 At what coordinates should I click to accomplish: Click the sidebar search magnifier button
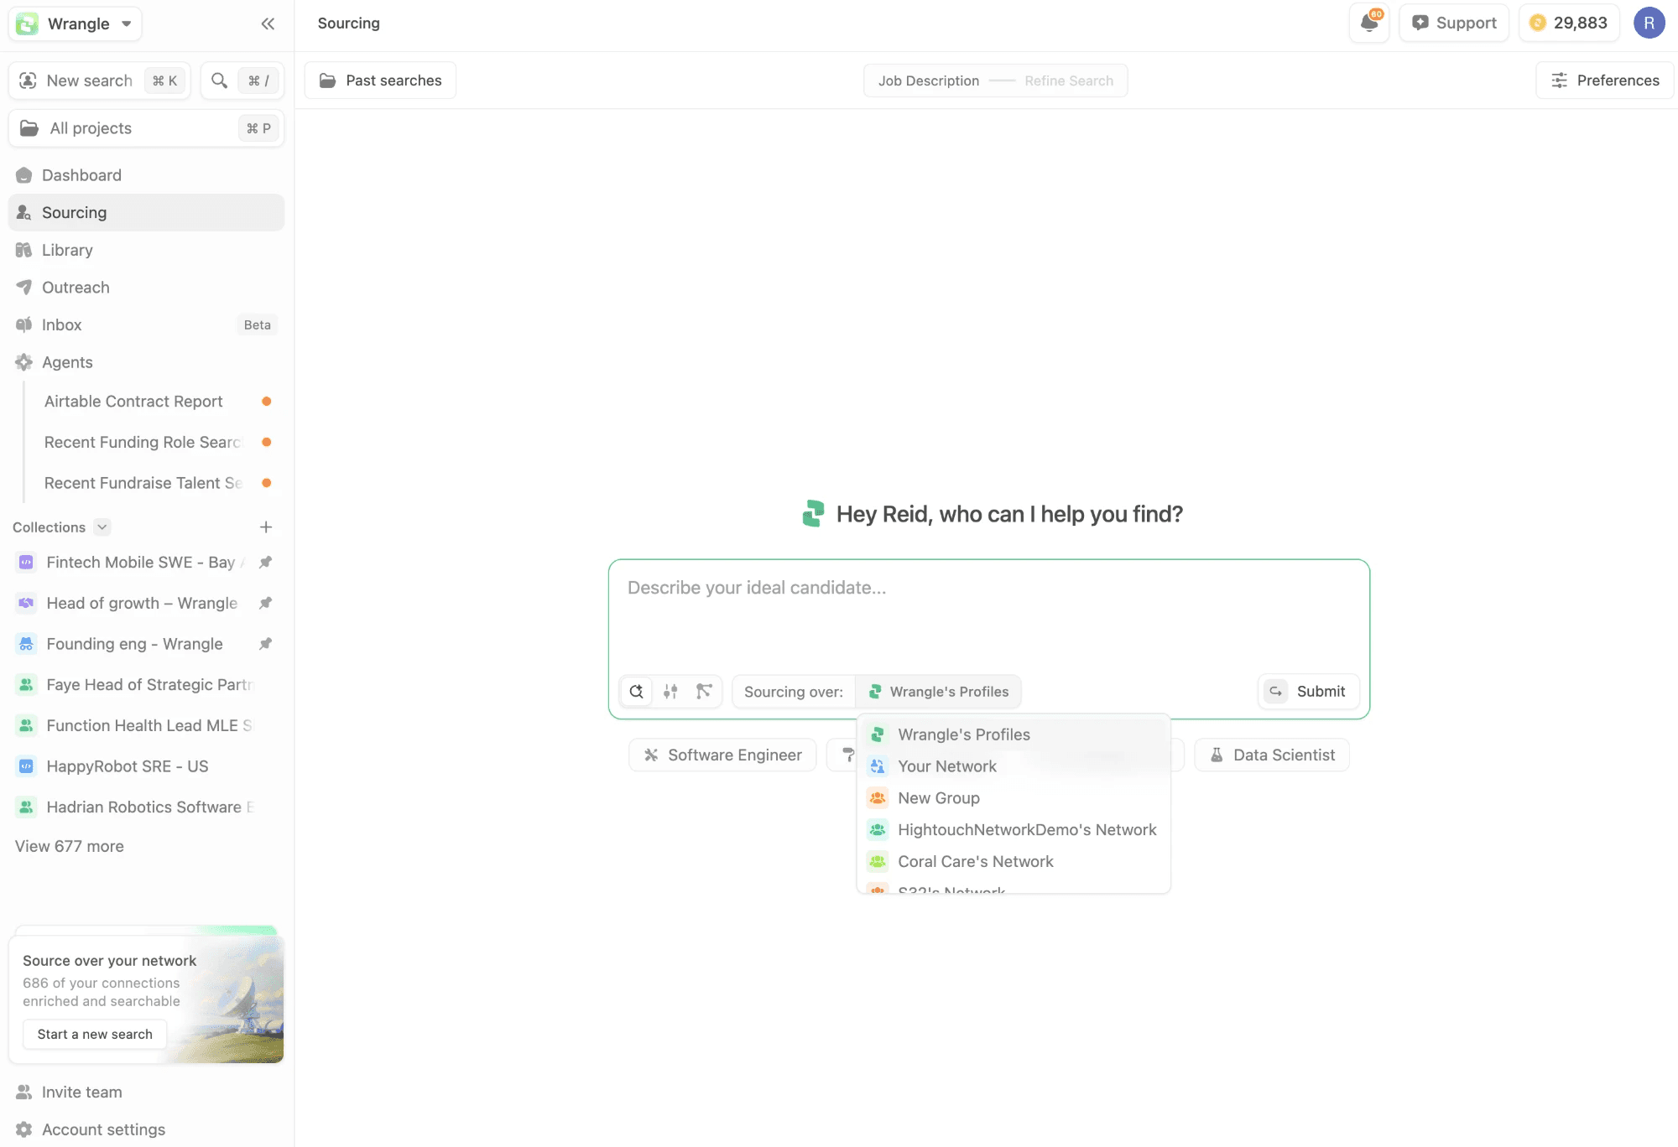tap(242, 80)
